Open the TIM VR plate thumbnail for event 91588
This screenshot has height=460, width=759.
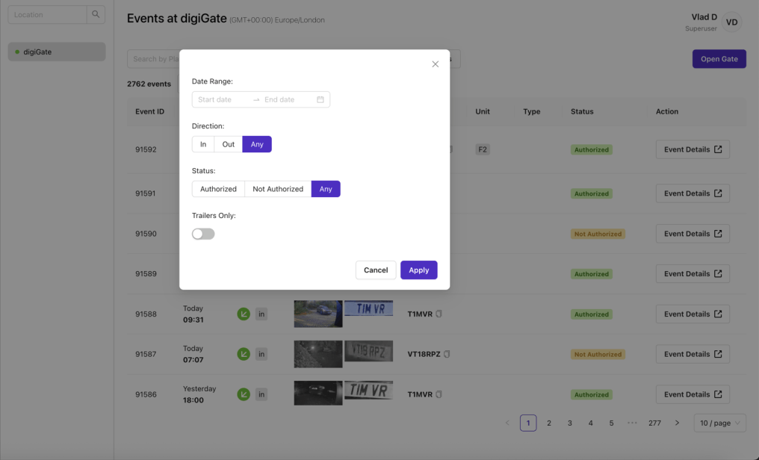pyautogui.click(x=368, y=310)
